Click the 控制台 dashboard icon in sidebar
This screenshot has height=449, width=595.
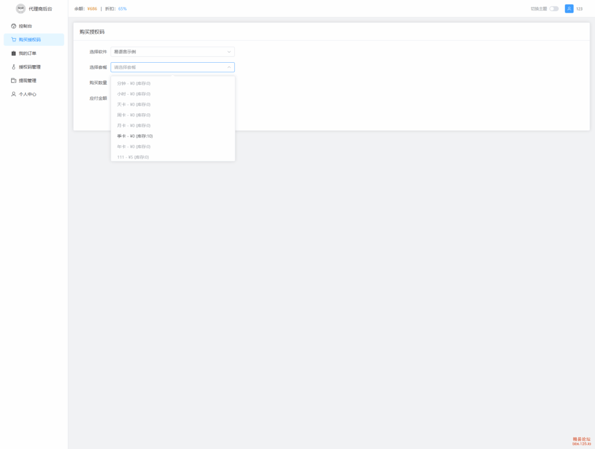[x=13, y=26]
